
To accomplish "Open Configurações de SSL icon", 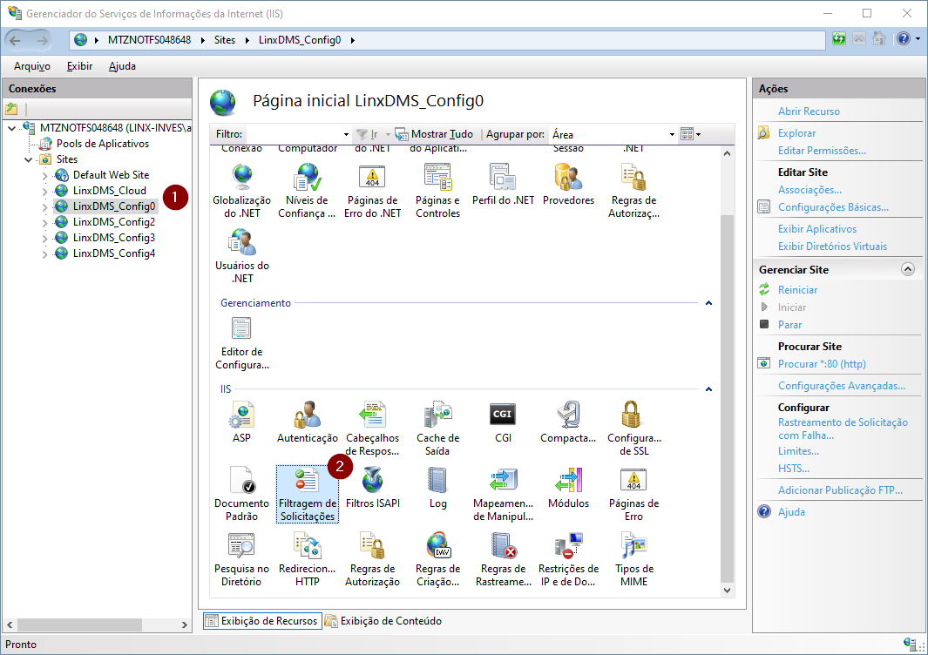I will (633, 429).
